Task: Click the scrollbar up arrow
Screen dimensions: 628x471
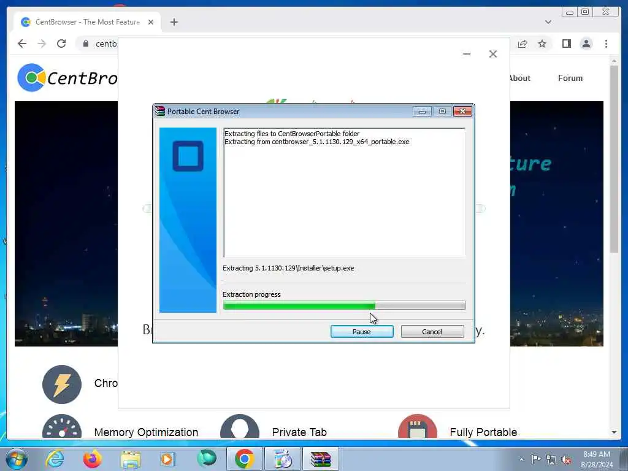Action: point(614,61)
